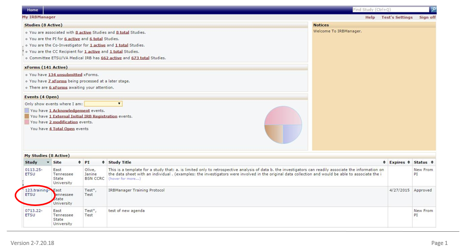The height and width of the screenshot is (249, 463).
Task: Click the Acknowledgement blue legend swatch
Action: 27,110
